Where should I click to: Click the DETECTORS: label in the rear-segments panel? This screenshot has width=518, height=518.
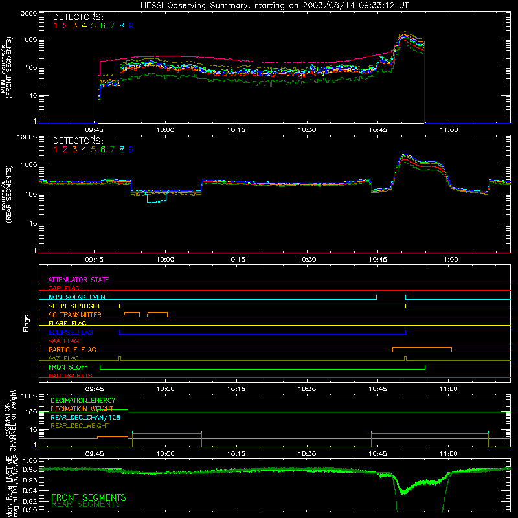[x=78, y=141]
